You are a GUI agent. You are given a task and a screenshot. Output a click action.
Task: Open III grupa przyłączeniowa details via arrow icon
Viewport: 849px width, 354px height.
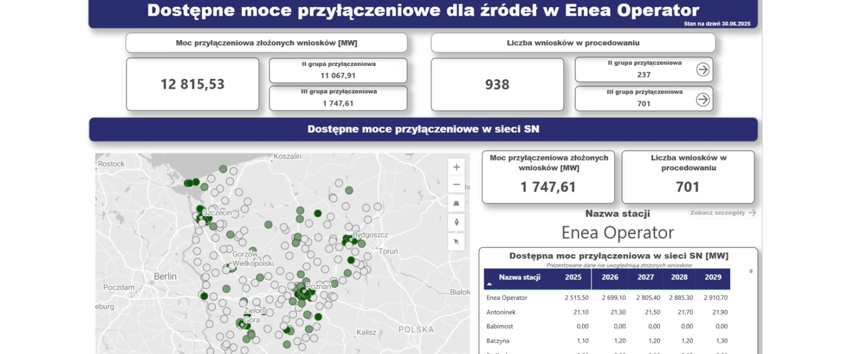pos(702,99)
